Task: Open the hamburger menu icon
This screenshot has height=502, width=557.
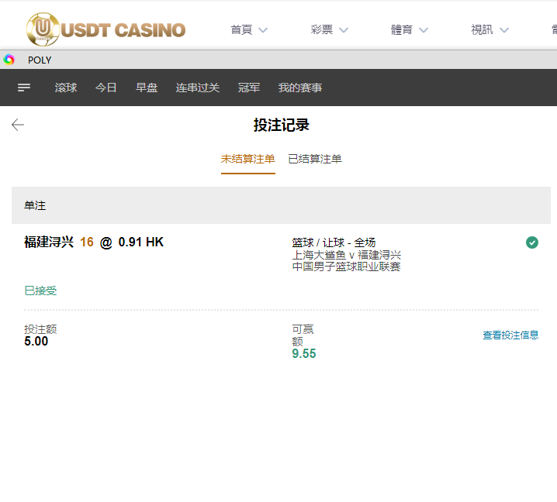Action: tap(24, 88)
